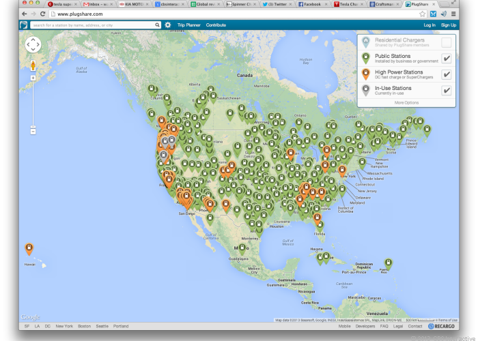Click the Residential Chargers legend pin icon

pos(365,42)
